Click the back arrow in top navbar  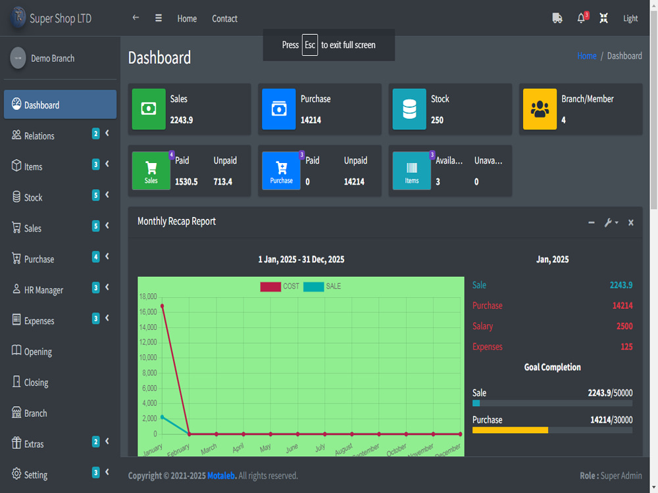tap(136, 18)
